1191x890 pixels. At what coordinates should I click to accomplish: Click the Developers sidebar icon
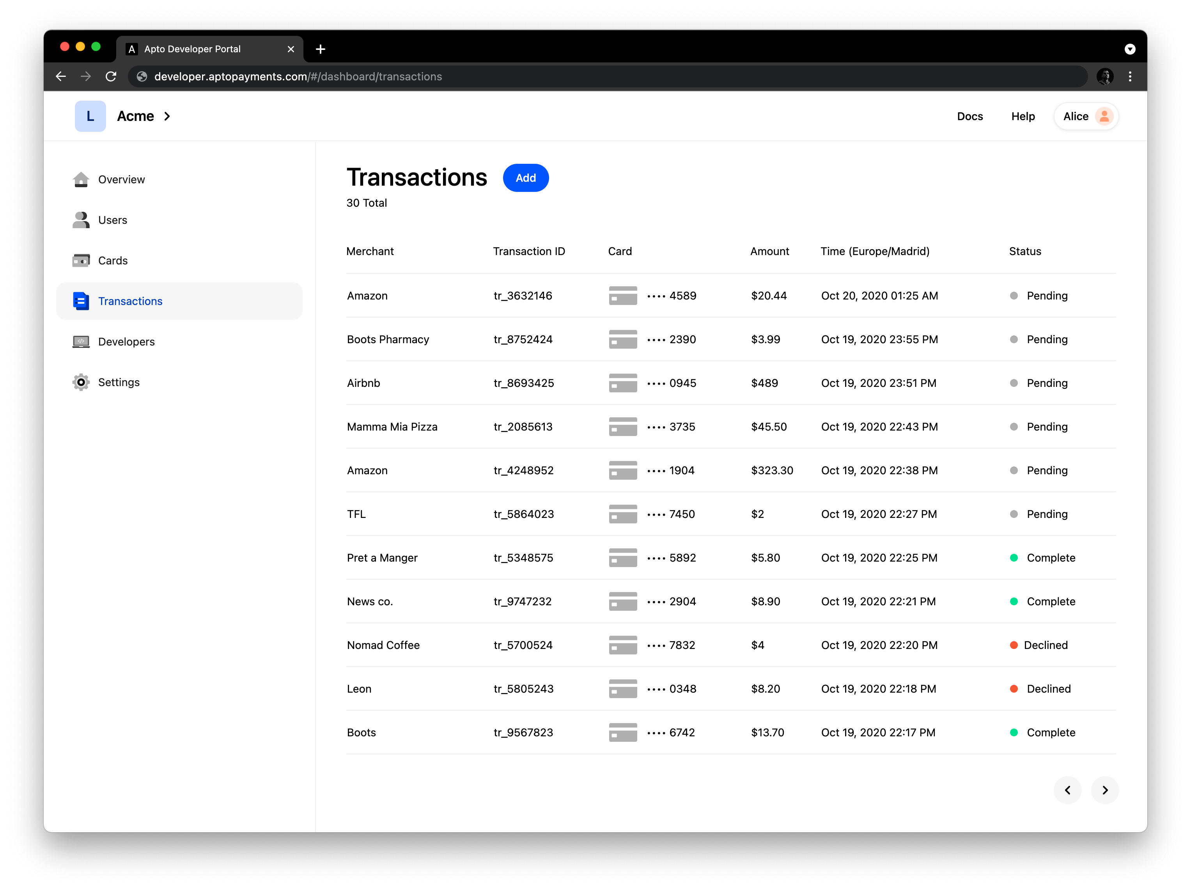pyautogui.click(x=82, y=341)
